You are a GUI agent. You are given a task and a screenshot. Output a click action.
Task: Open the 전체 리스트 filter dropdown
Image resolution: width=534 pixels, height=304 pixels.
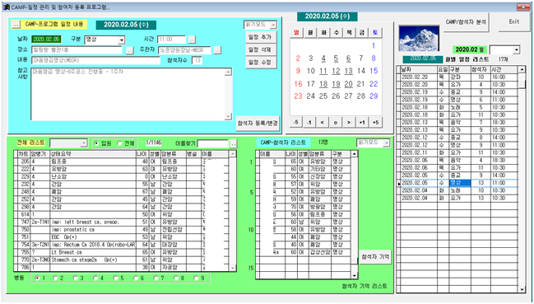click(84, 143)
